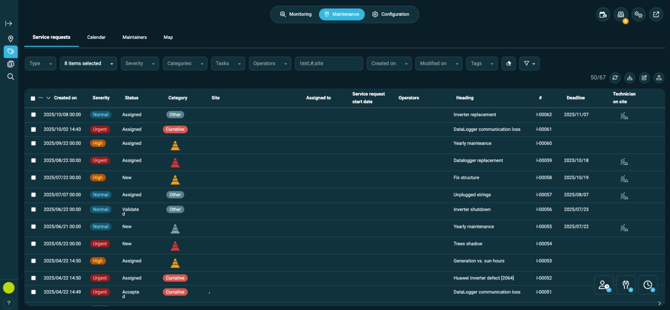This screenshot has height=310, width=670.
Task: Click the text,#,site search field
Action: tap(329, 63)
